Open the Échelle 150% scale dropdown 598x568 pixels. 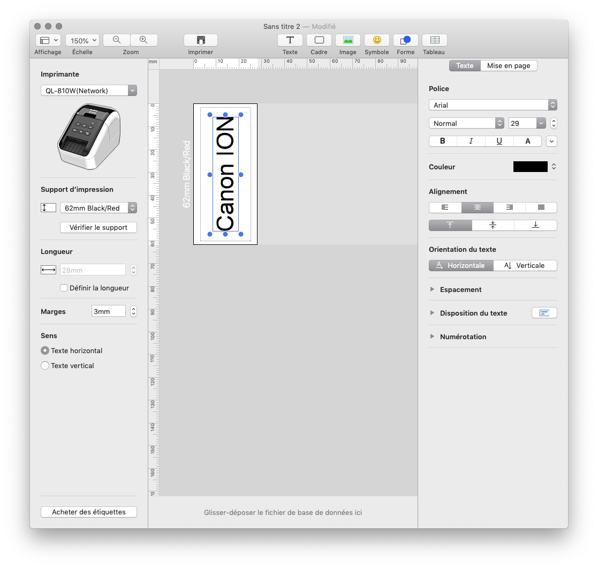pyautogui.click(x=82, y=40)
